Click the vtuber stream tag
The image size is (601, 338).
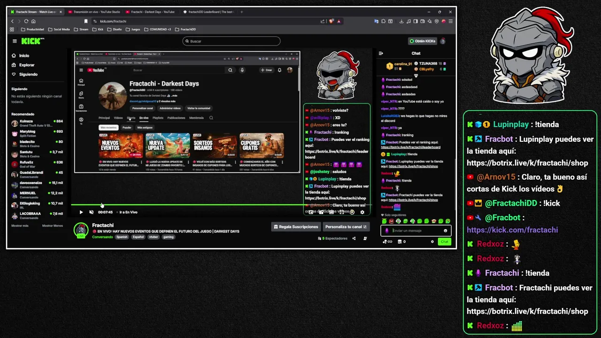pos(153,237)
